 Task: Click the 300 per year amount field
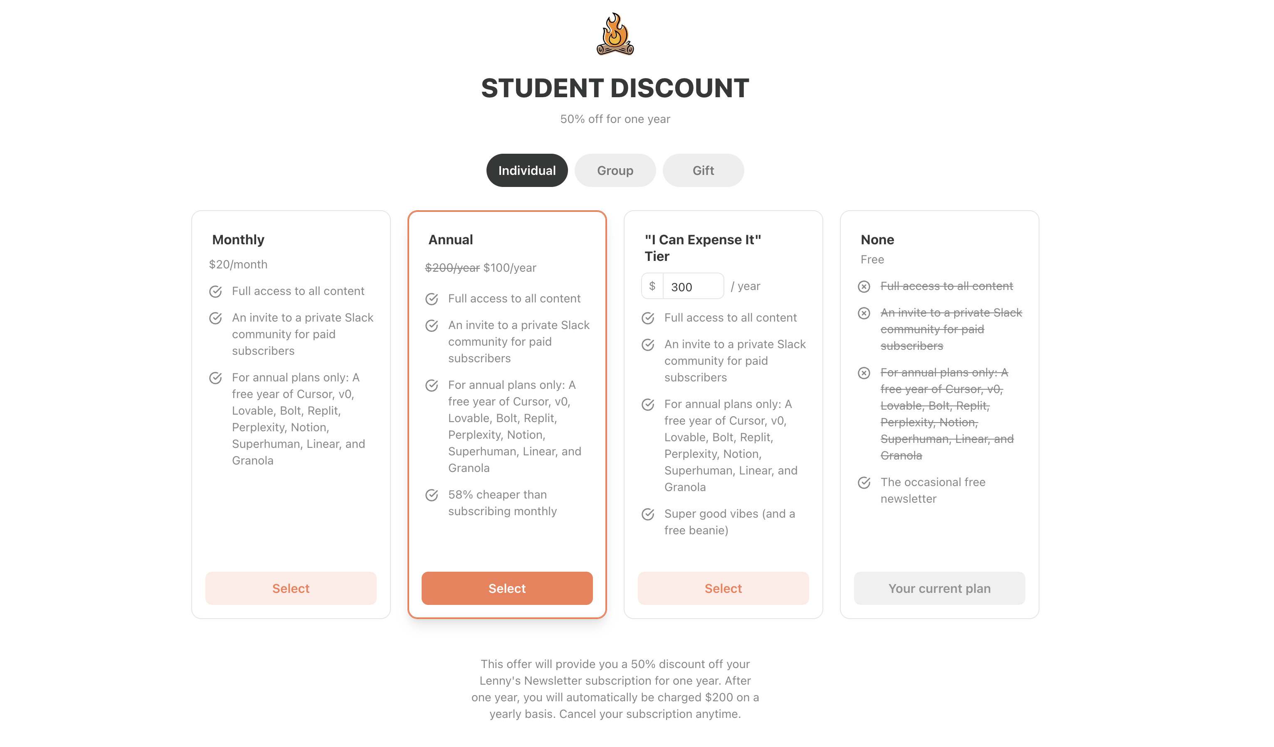(x=693, y=286)
